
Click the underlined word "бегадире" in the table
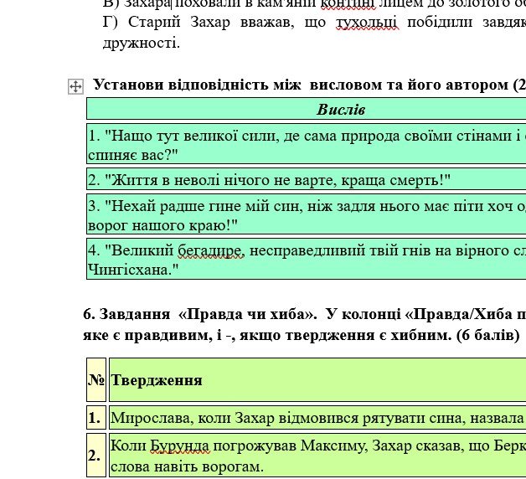point(215,250)
